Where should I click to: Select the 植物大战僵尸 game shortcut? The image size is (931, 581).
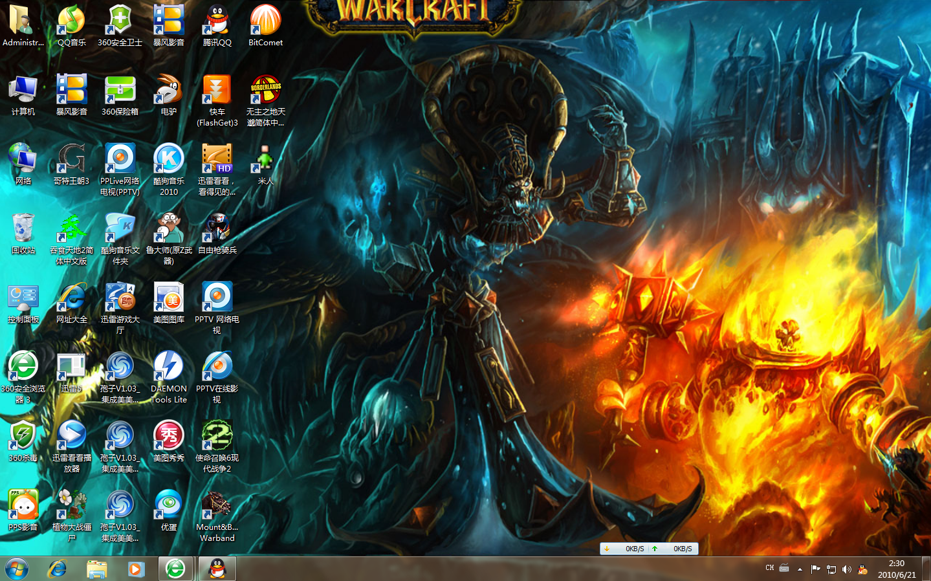pos(71,516)
